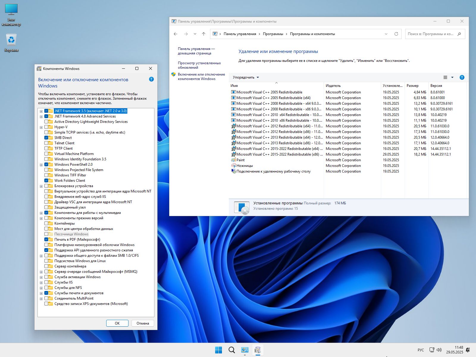
Task: Uncheck Печать в PDF (Майкрософт) checkbox
Action: 46,239
